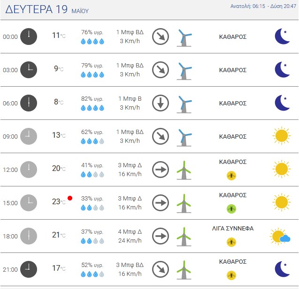Viewport: 299px width, 289px height.
Task: Click the 23°C temperature at 15:00
Action: pyautogui.click(x=59, y=202)
